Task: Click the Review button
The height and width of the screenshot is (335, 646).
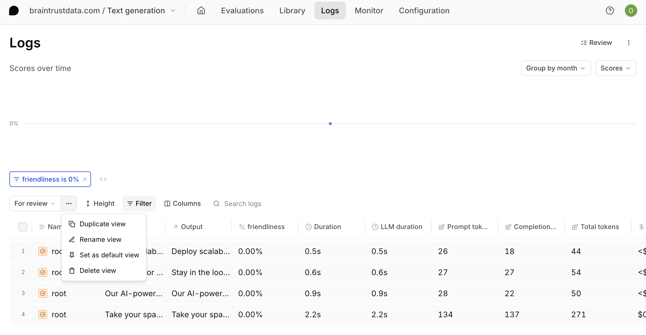Action: [596, 43]
